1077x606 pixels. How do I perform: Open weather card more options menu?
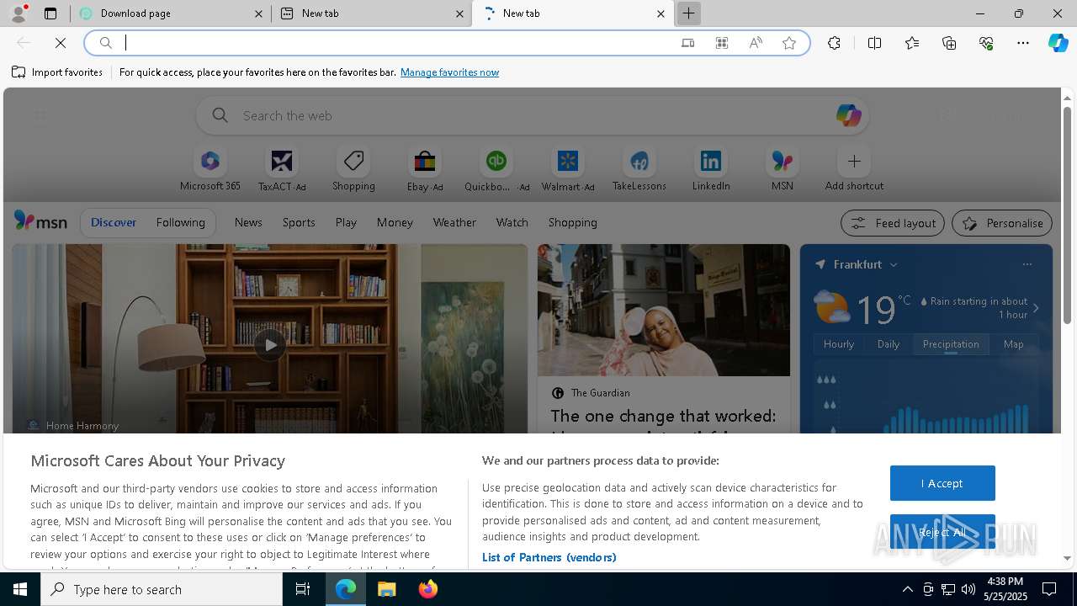1027,264
